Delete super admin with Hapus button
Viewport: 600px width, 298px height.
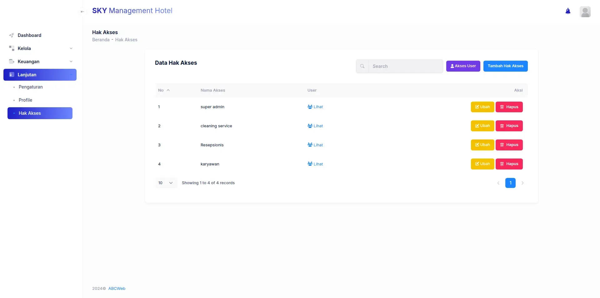click(x=509, y=107)
